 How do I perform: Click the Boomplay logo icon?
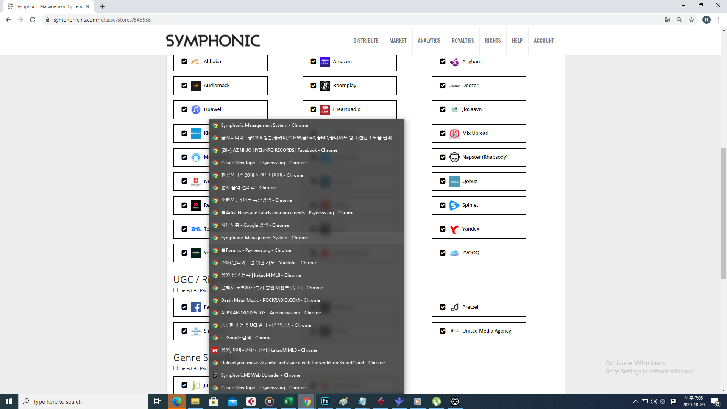coord(325,86)
